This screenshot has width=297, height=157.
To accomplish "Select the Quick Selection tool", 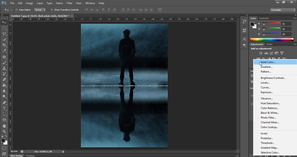I will pos(4,39).
